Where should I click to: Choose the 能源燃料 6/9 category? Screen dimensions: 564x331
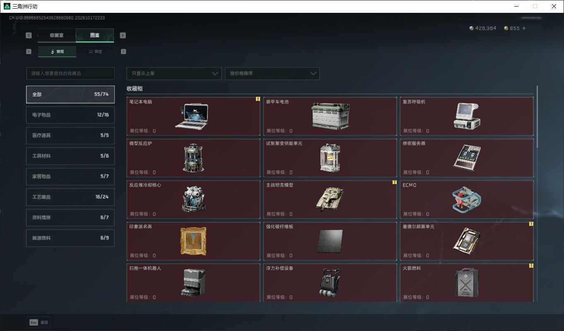[x=70, y=238]
